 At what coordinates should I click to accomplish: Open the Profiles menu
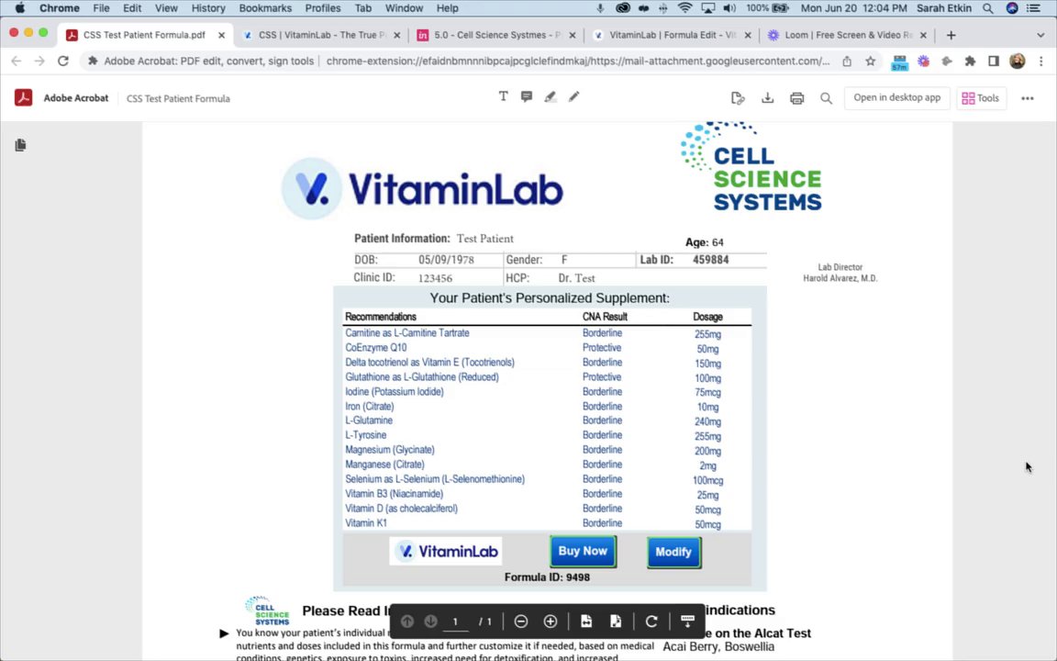pos(322,8)
